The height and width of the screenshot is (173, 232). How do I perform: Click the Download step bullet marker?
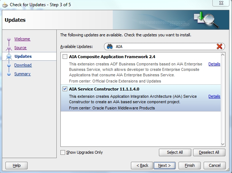[9, 65]
